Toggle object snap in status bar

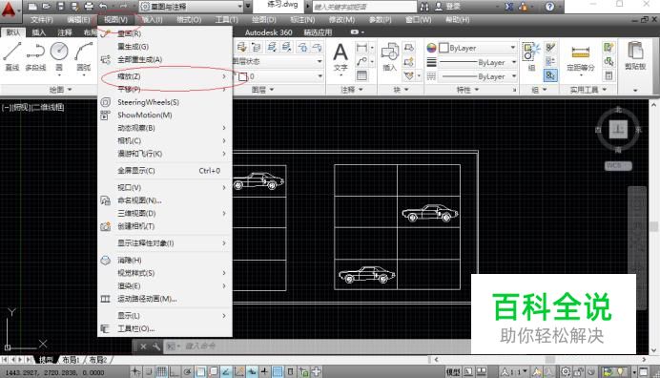[x=200, y=371]
